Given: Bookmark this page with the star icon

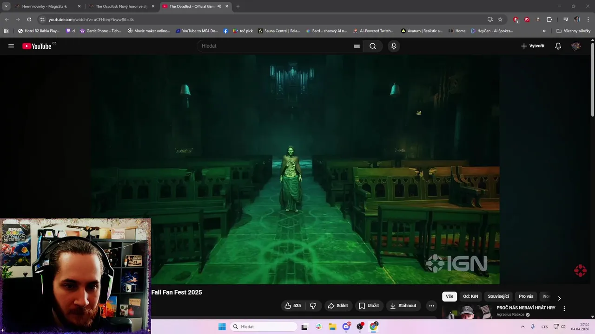Looking at the screenshot, I should (500, 19).
